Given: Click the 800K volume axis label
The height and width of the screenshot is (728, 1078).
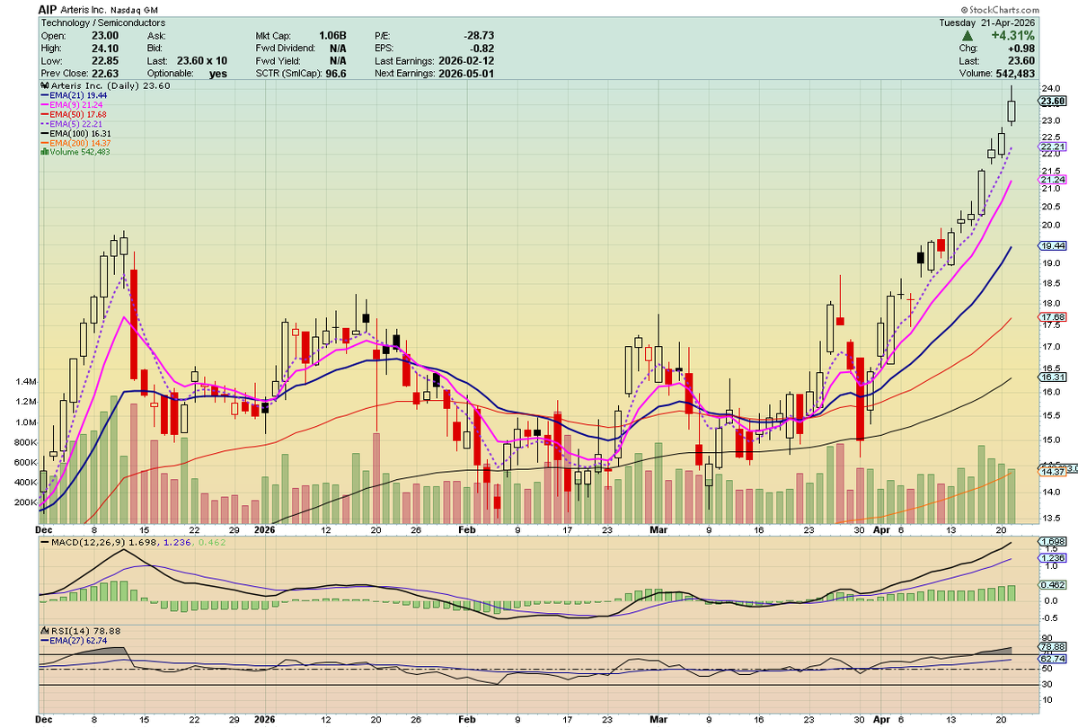Looking at the screenshot, I should pos(24,443).
